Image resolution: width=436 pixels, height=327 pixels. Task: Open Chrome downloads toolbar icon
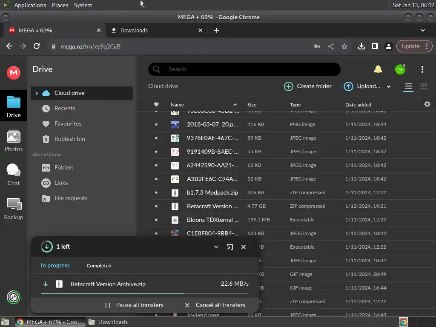click(x=361, y=46)
